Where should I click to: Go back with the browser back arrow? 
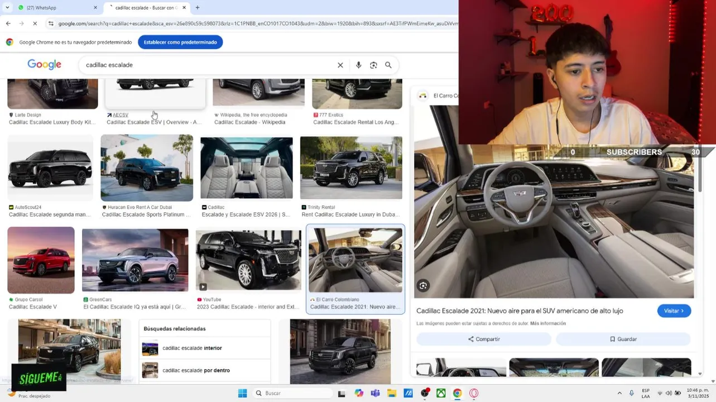pyautogui.click(x=8, y=23)
